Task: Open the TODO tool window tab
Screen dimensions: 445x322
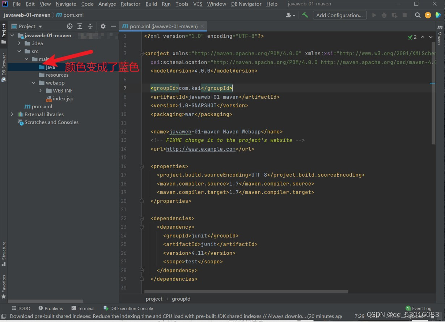Action: click(x=21, y=308)
